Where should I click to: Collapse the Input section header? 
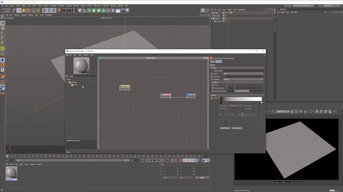pos(237,68)
